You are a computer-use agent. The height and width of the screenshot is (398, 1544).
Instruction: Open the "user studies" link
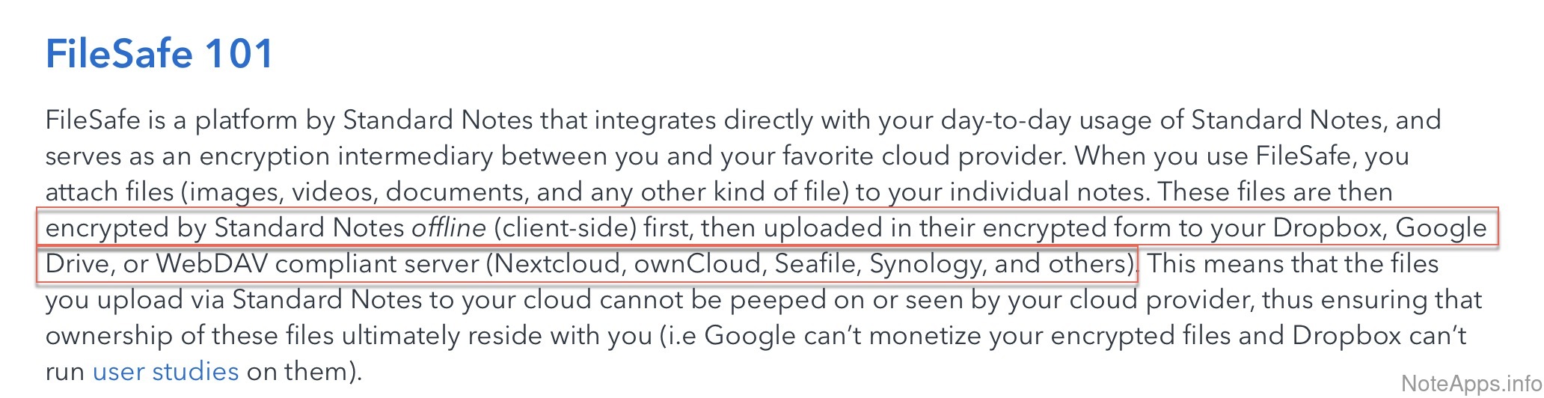(x=165, y=371)
